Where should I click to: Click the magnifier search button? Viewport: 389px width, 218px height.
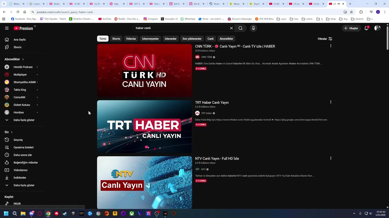[x=240, y=28]
